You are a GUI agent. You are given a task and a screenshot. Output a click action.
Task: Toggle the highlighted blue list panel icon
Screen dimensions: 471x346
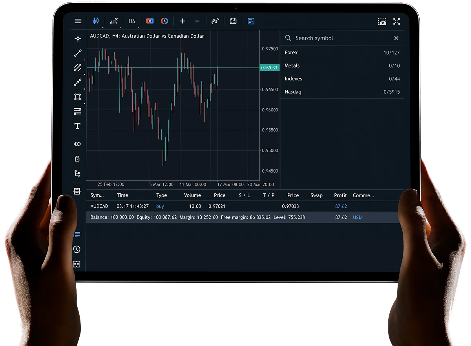coord(251,21)
